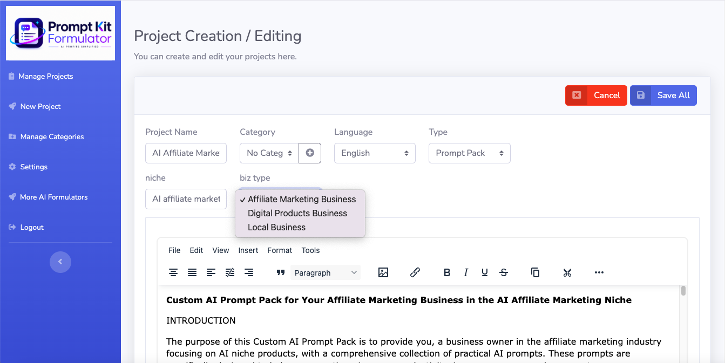Click the no-alignment (struck lines) icon
Viewport: 725px width, 363px height.
pyautogui.click(x=230, y=272)
